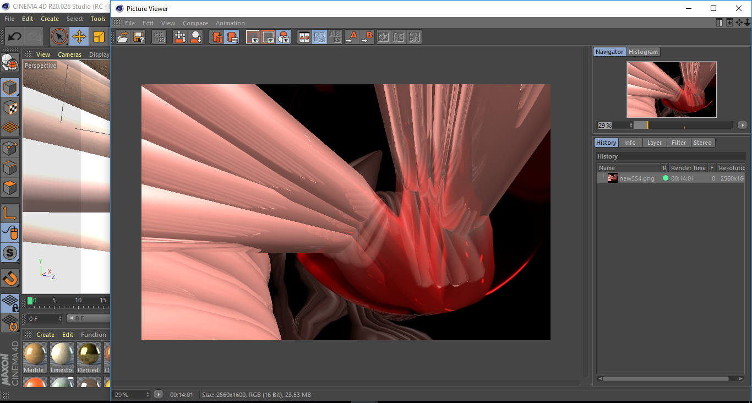Screen dimensions: 752x403
Task: Toggle the Enable Axis L-shaped icon
Action: (10, 213)
